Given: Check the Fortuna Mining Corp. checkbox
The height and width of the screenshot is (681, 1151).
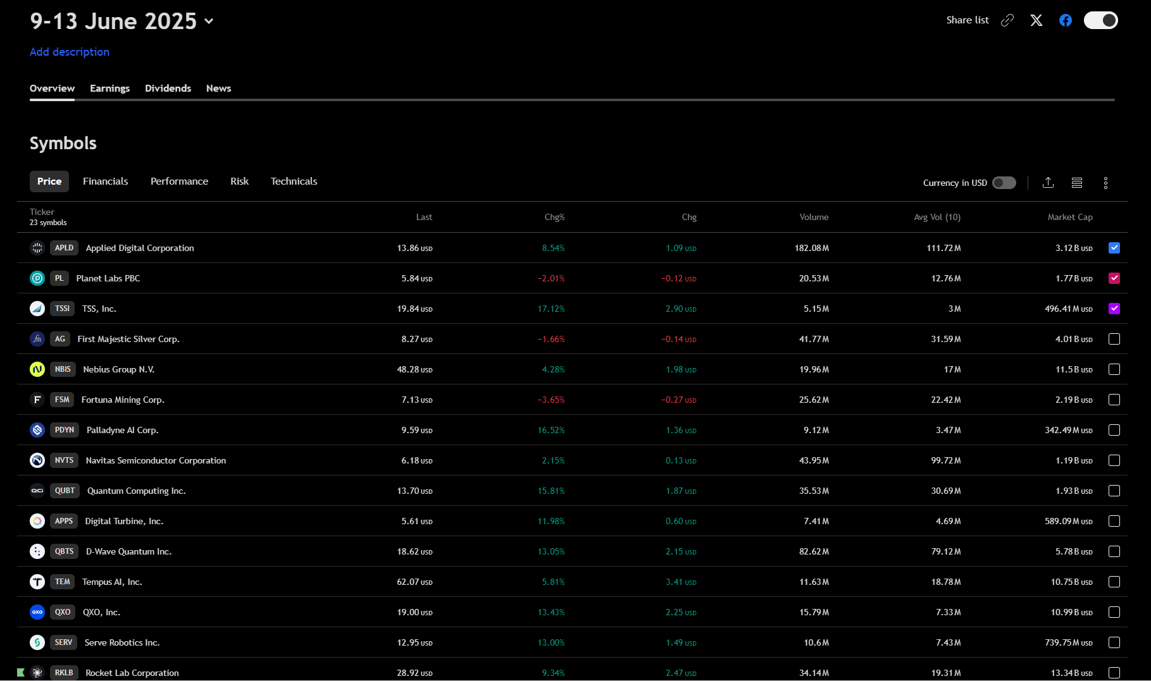Looking at the screenshot, I should [1114, 400].
